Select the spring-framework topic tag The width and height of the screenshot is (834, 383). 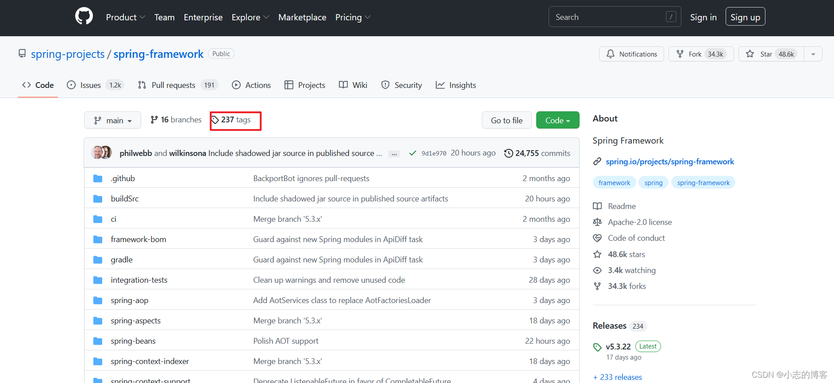(x=703, y=182)
